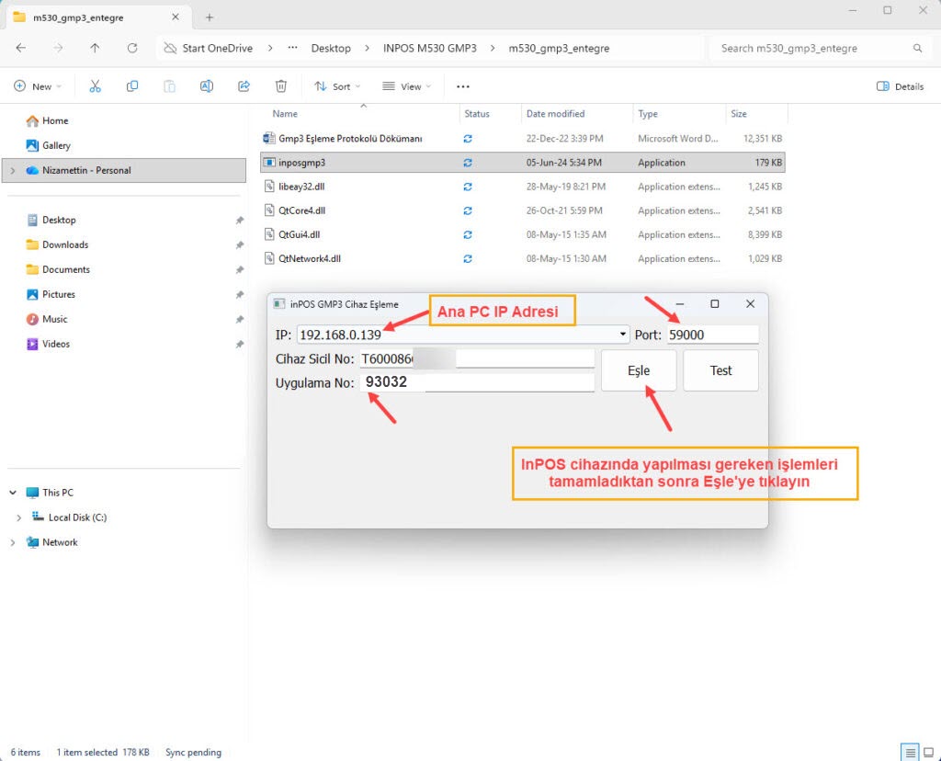Click the Eşle button
Viewport: 941px width, 761px height.
click(x=639, y=370)
